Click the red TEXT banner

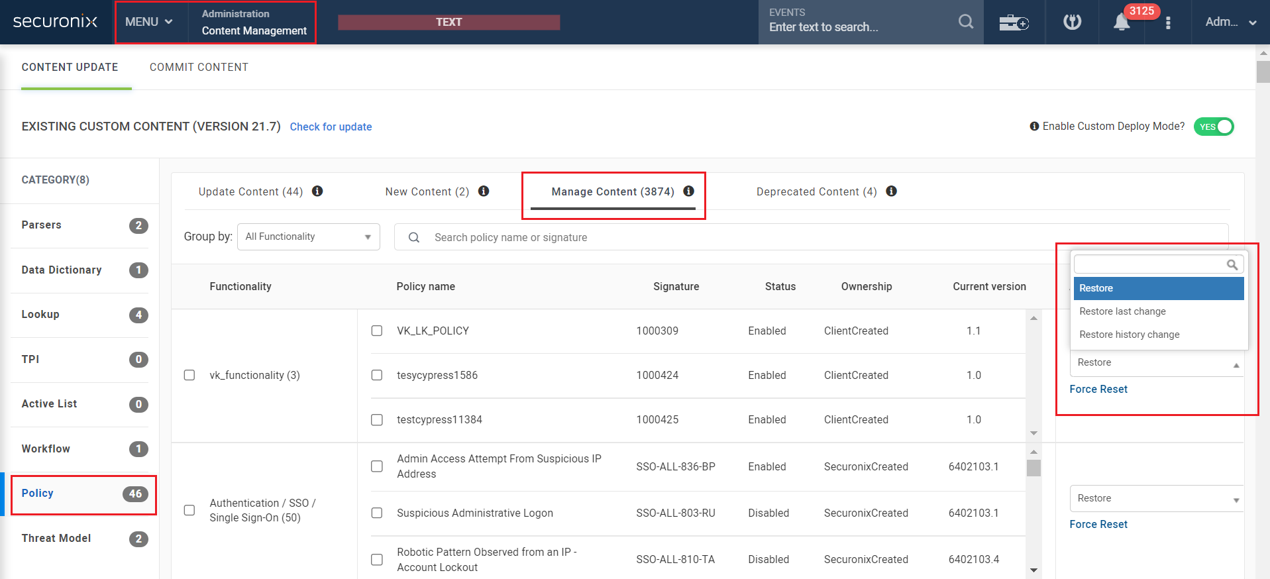pyautogui.click(x=449, y=22)
